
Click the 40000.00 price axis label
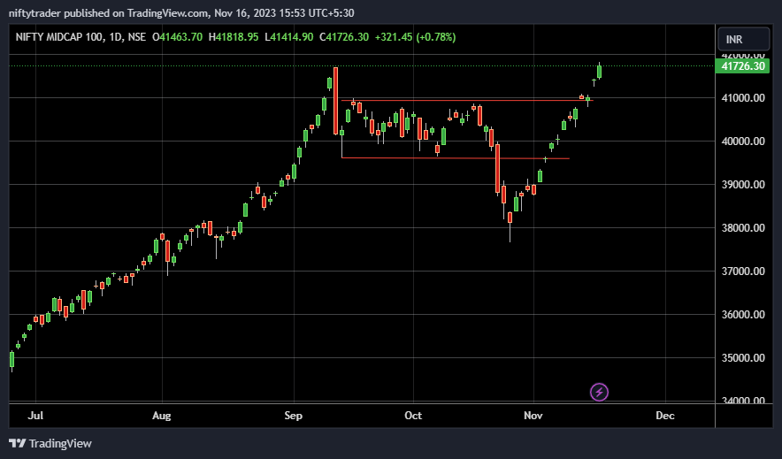742,141
